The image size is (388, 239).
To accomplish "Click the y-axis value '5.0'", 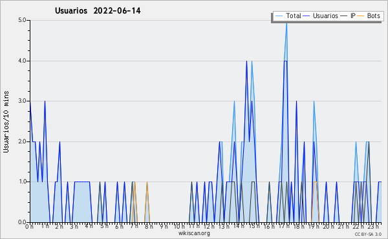I will pos(22,20).
